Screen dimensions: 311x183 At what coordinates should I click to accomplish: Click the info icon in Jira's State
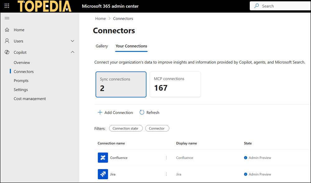click(x=246, y=174)
